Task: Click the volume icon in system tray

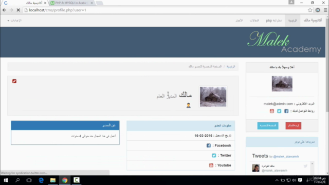Action: [294, 180]
